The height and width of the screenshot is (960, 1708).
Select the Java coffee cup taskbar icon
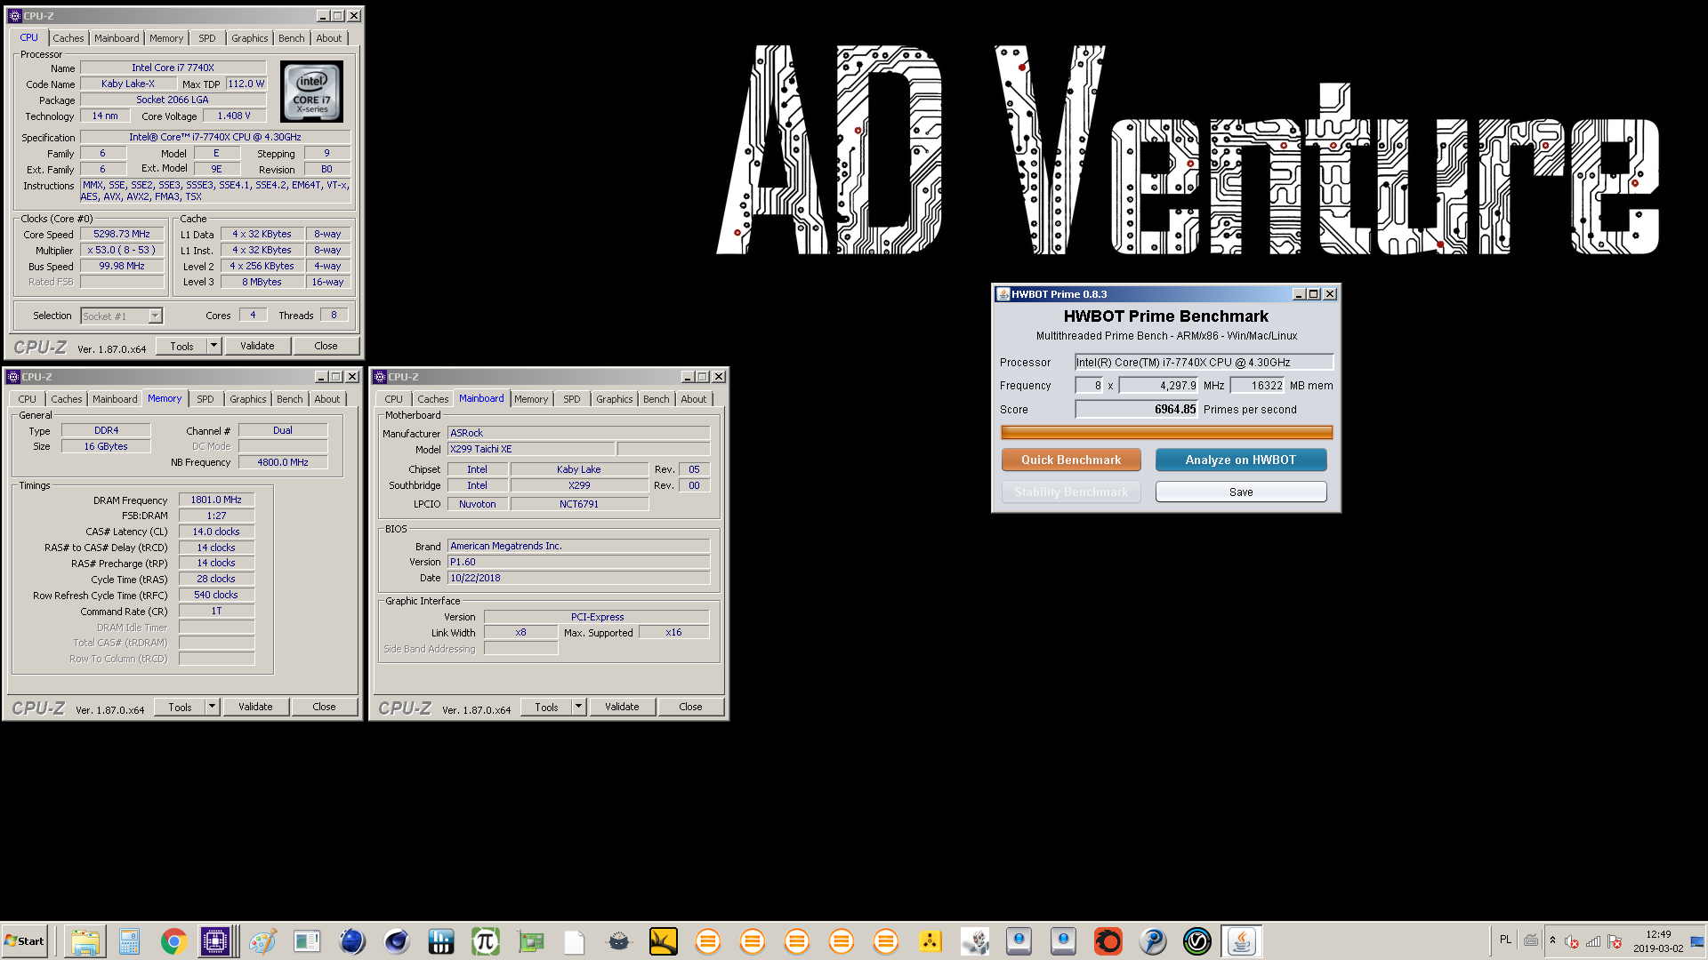point(1242,941)
